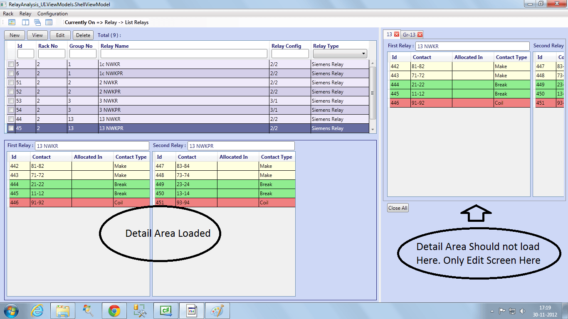Click the volume speaker tray icon

[x=522, y=311]
